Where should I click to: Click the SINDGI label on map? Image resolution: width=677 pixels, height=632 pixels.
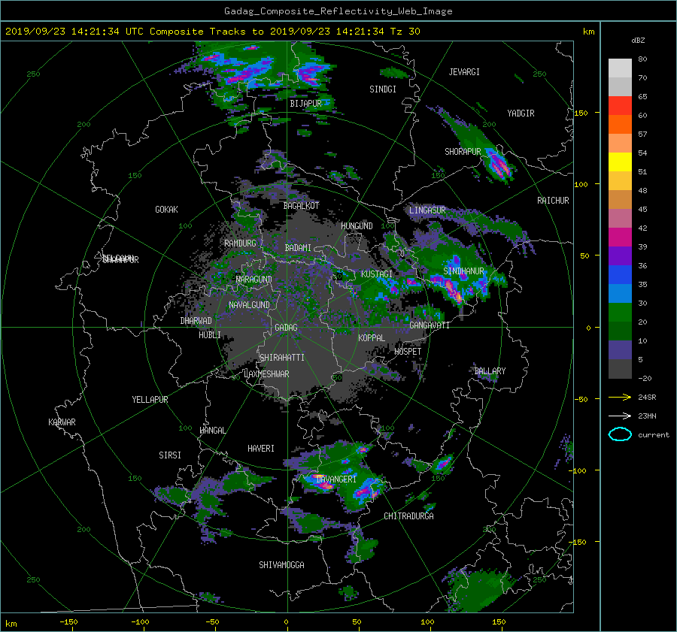[383, 89]
